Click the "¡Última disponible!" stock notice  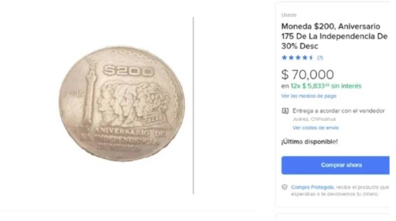pyautogui.click(x=309, y=142)
